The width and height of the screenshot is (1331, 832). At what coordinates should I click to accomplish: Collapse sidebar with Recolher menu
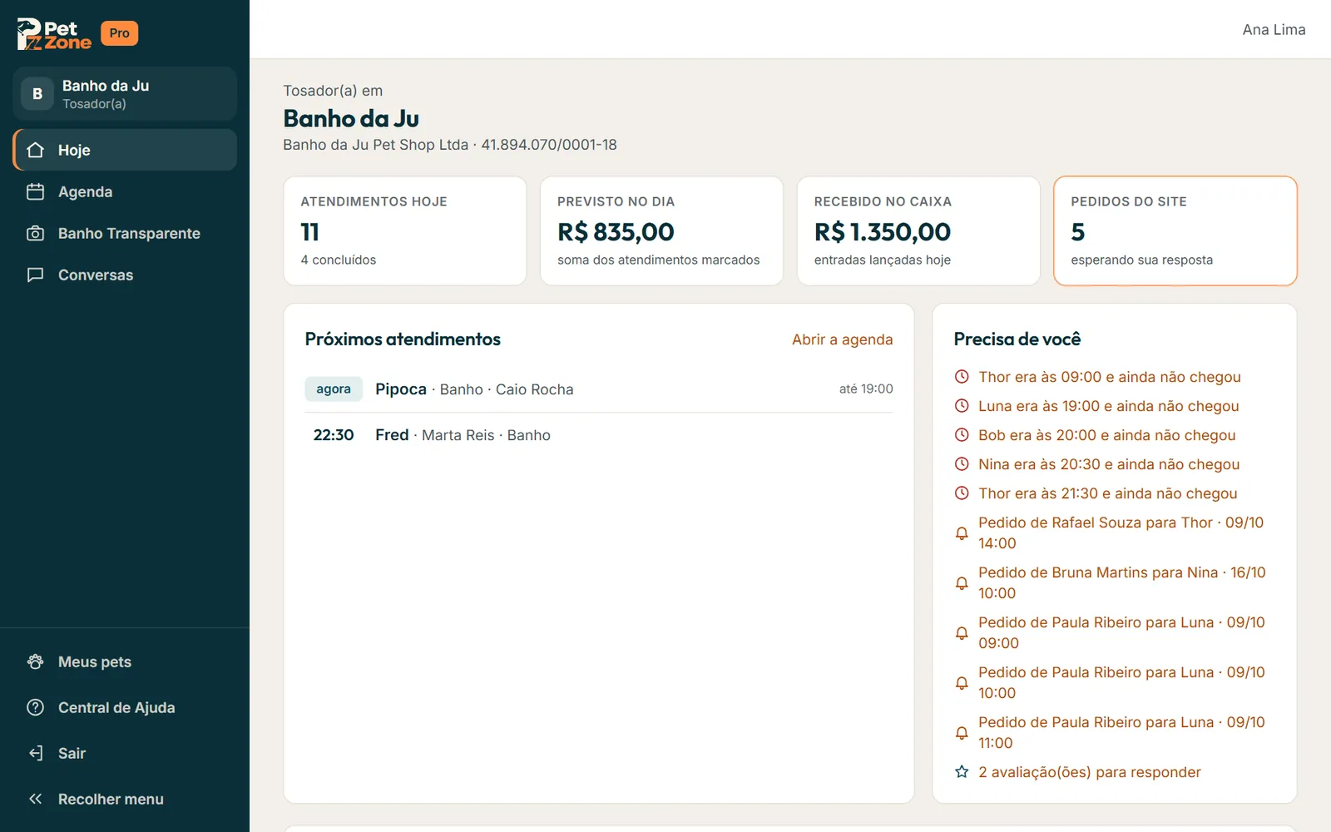pyautogui.click(x=125, y=799)
